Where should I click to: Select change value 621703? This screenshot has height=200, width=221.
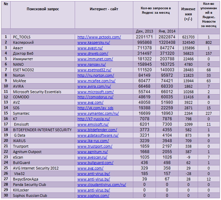(x=188, y=37)
